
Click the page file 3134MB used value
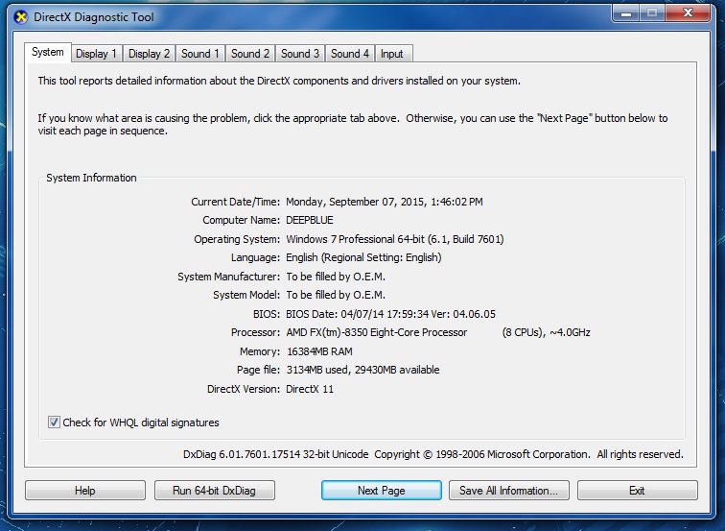point(362,370)
